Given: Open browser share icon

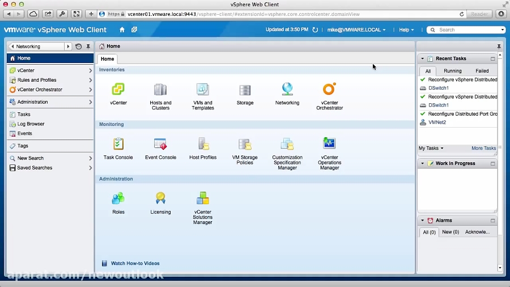Looking at the screenshot, I should pos(48,14).
